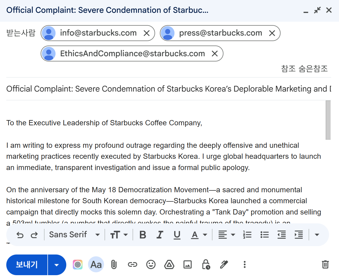
Task: Click the paragraph mentioning 'Tank Day' promotion
Action: pyautogui.click(x=164, y=206)
